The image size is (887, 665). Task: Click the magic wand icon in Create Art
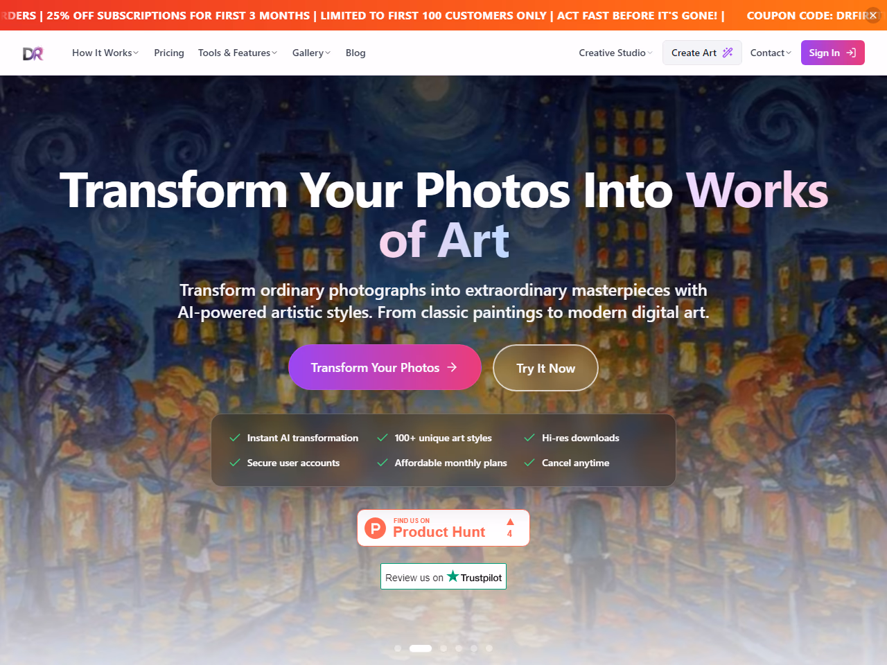[728, 53]
